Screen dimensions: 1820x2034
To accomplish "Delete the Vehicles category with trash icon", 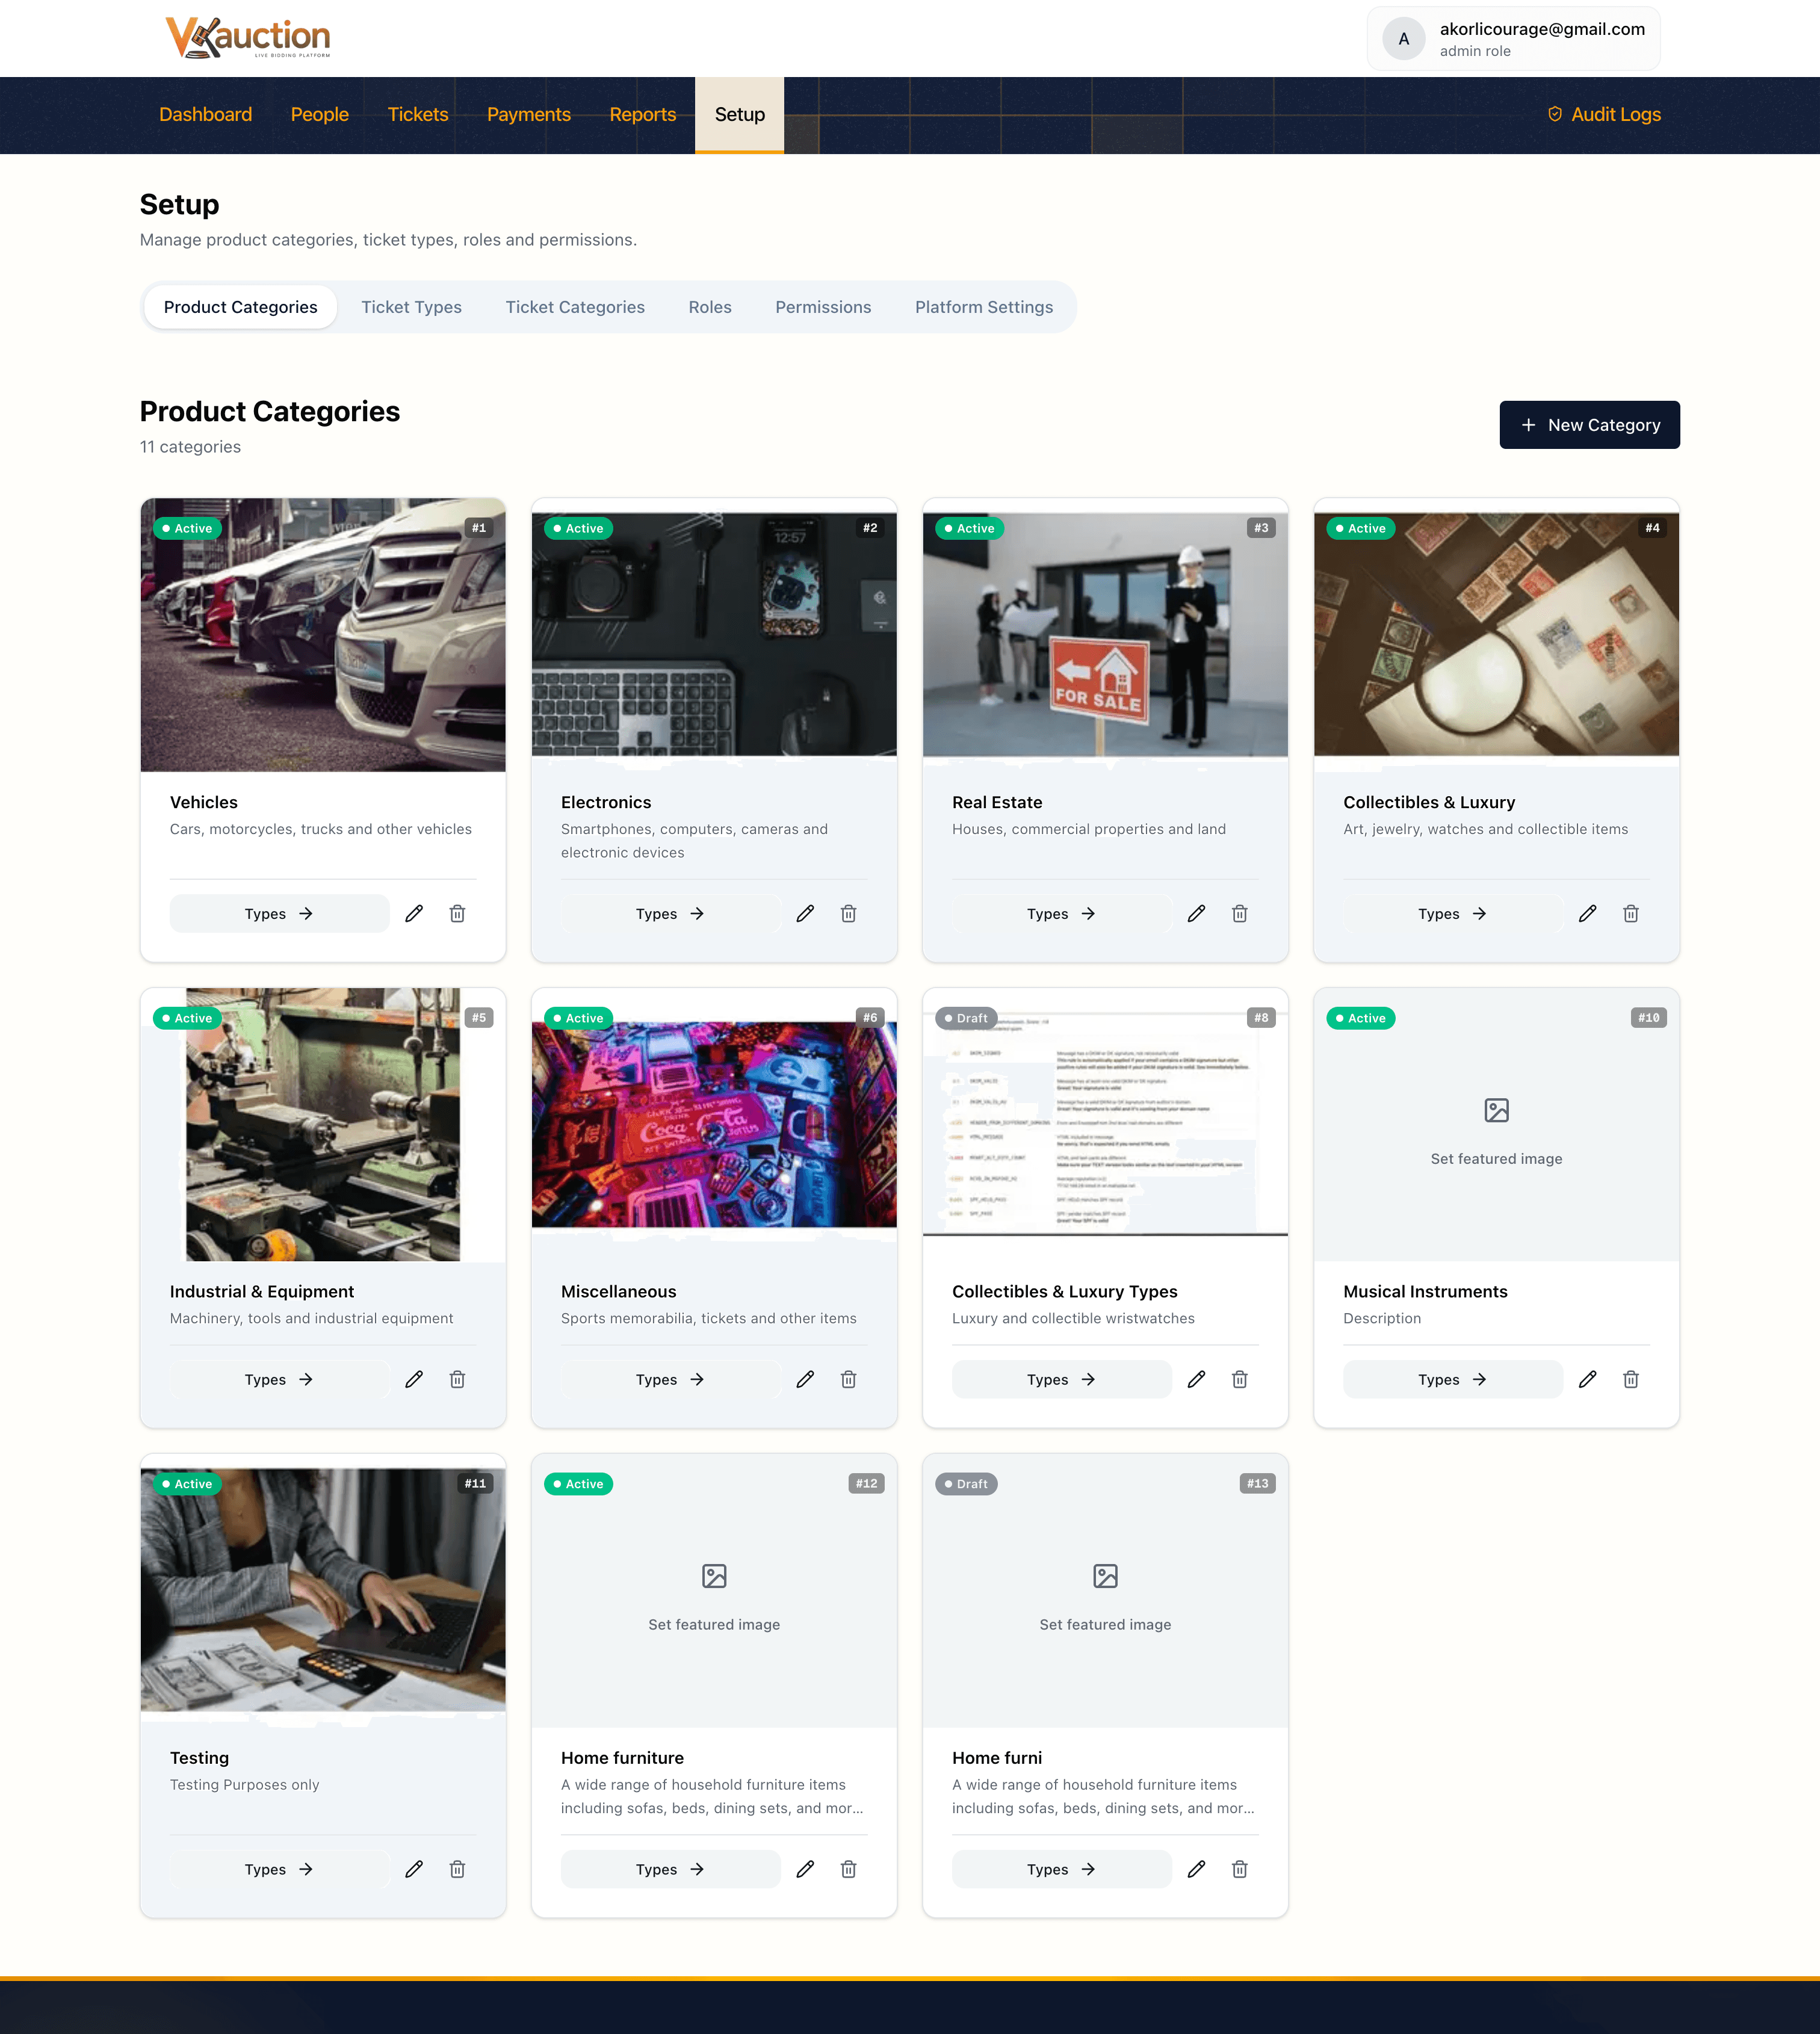I will click(x=457, y=913).
